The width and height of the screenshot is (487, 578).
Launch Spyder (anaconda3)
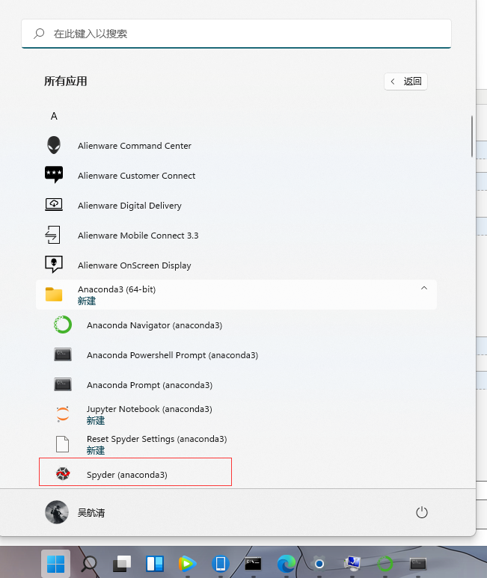click(x=236, y=474)
